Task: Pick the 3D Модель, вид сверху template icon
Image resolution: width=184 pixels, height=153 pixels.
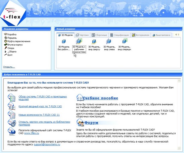Action: 94,42
